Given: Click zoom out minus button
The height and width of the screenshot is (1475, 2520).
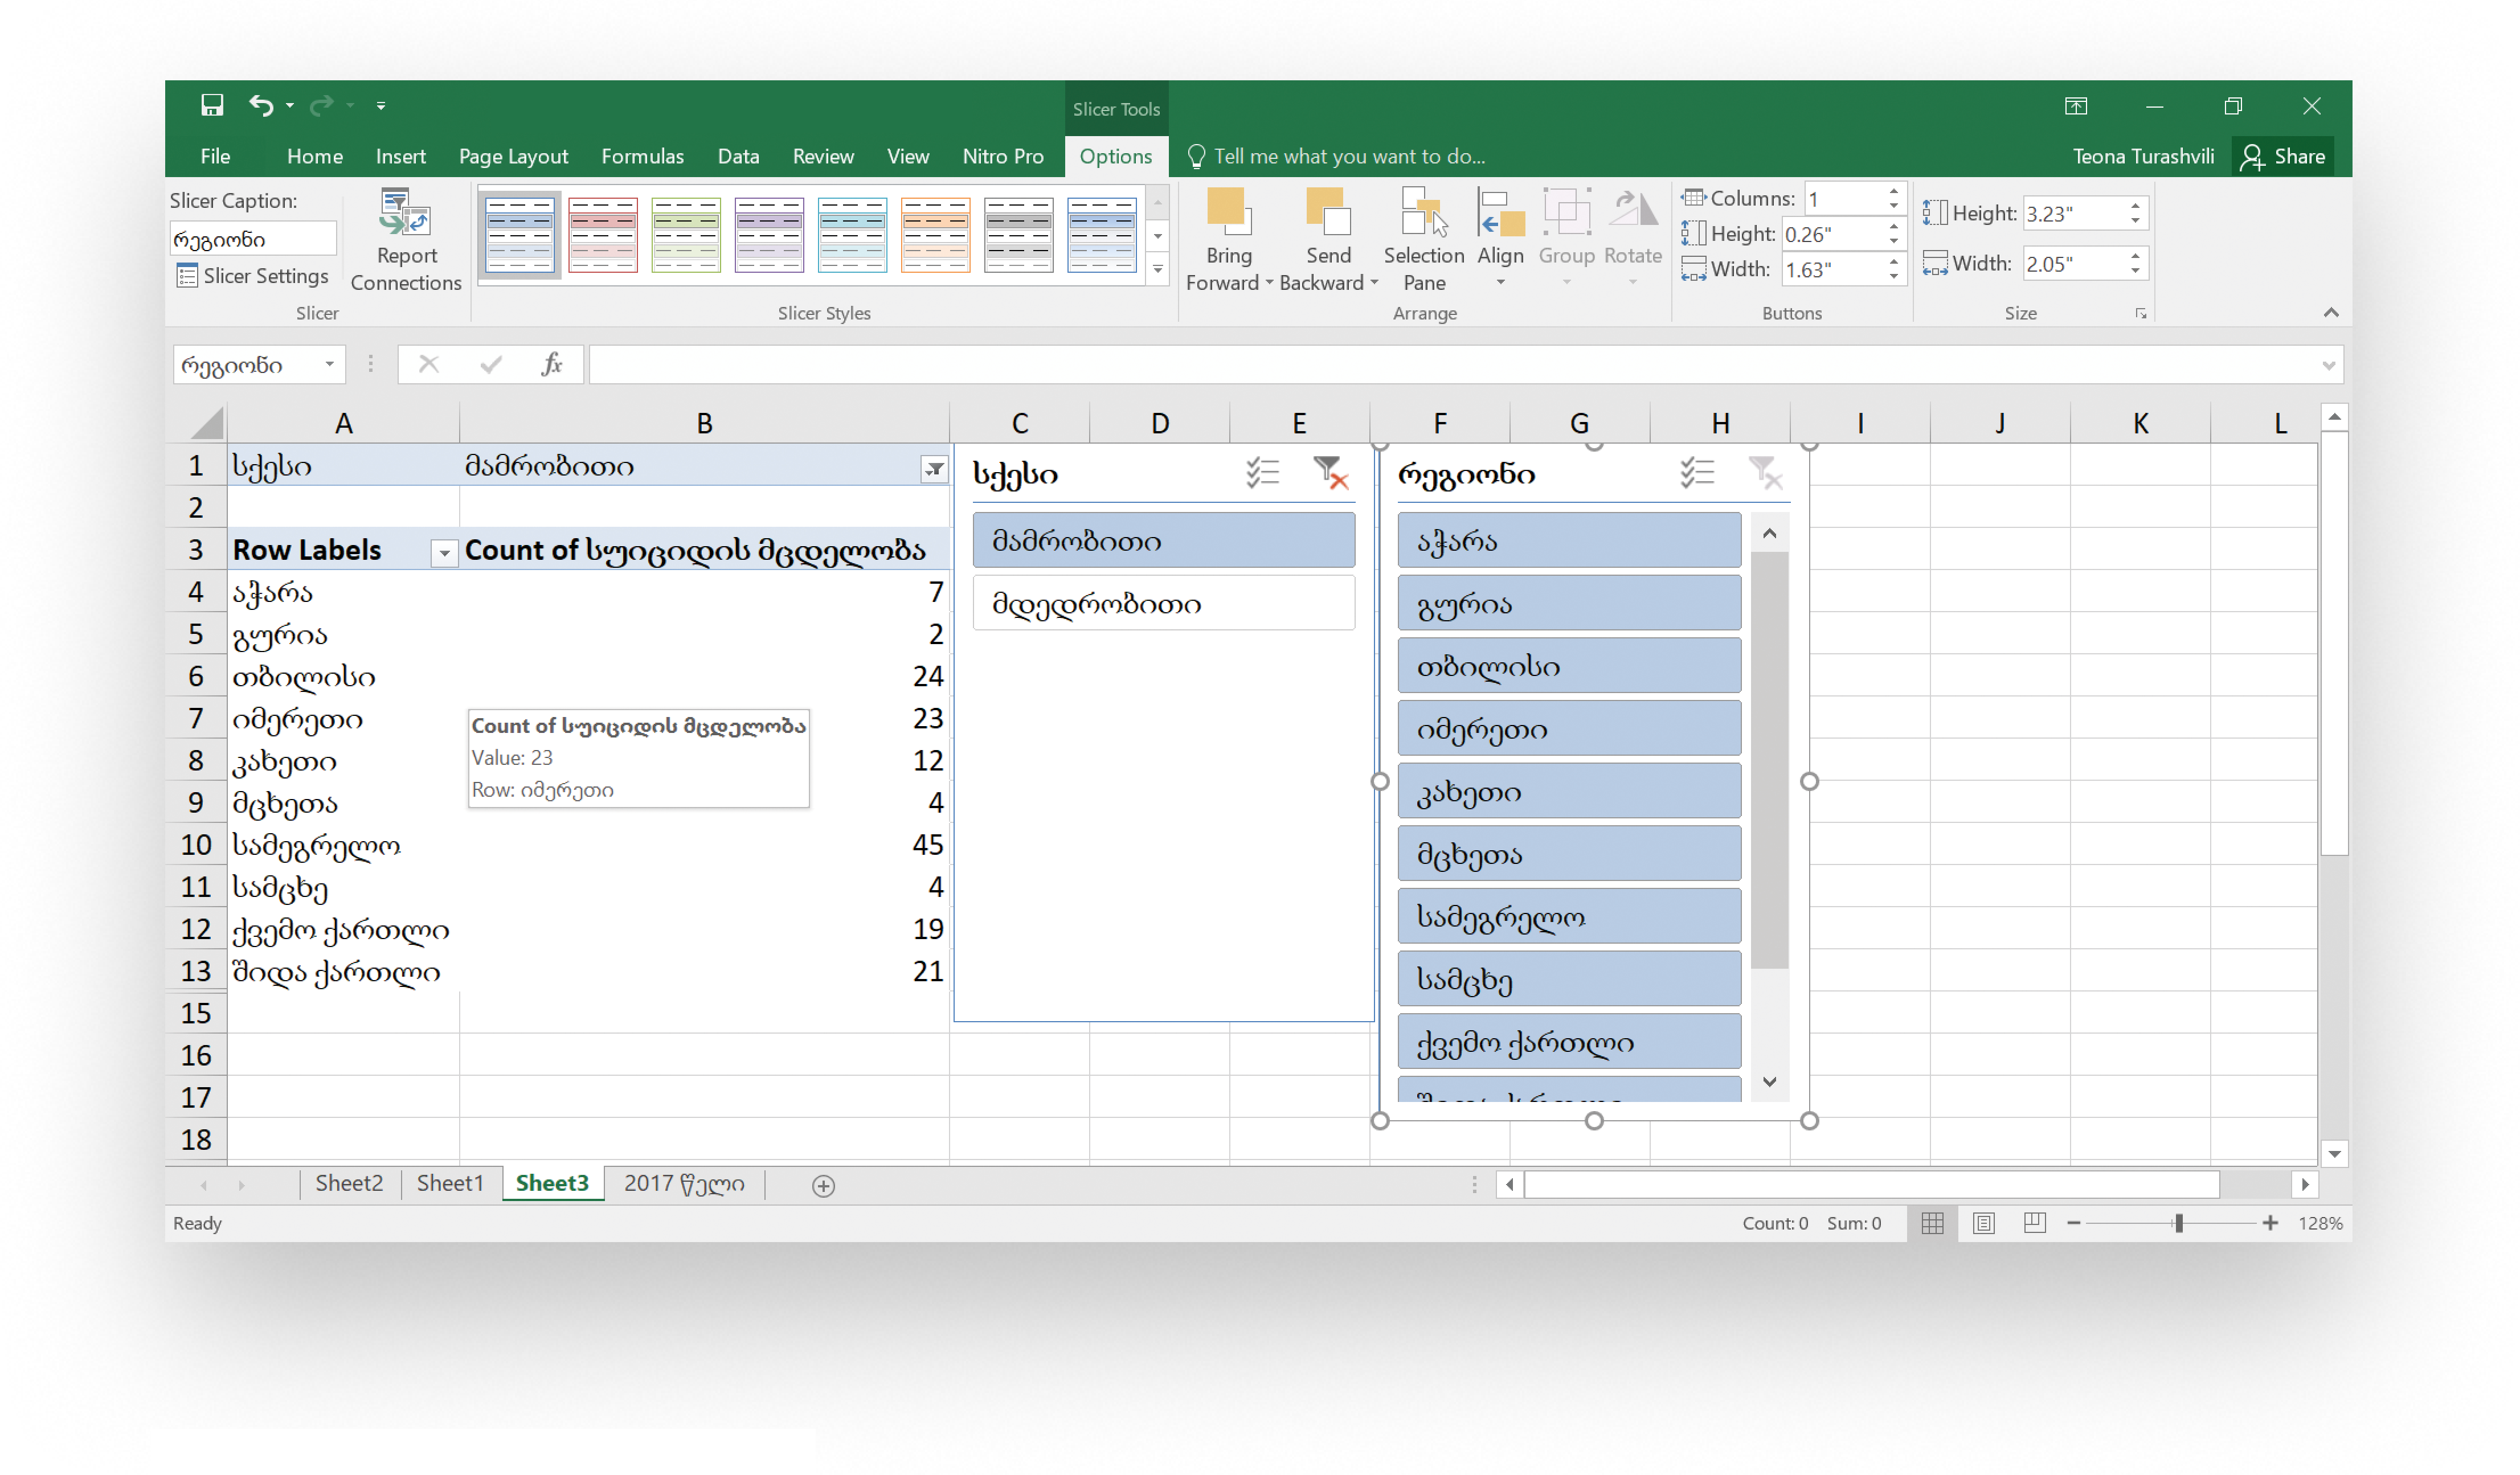Looking at the screenshot, I should [x=2073, y=1223].
